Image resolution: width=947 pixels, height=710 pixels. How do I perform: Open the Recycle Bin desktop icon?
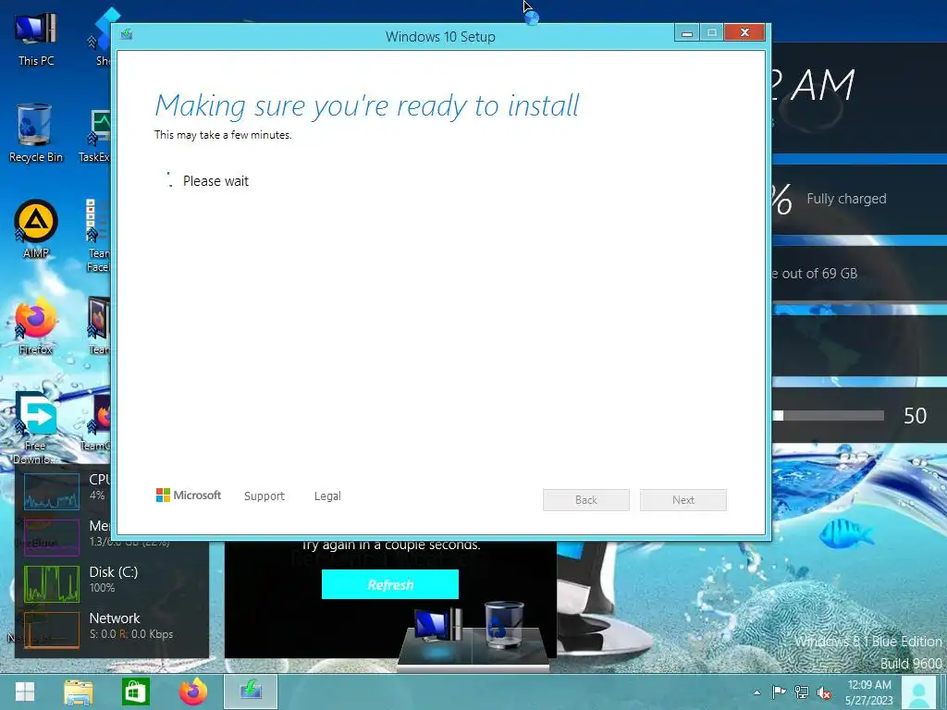pos(36,133)
